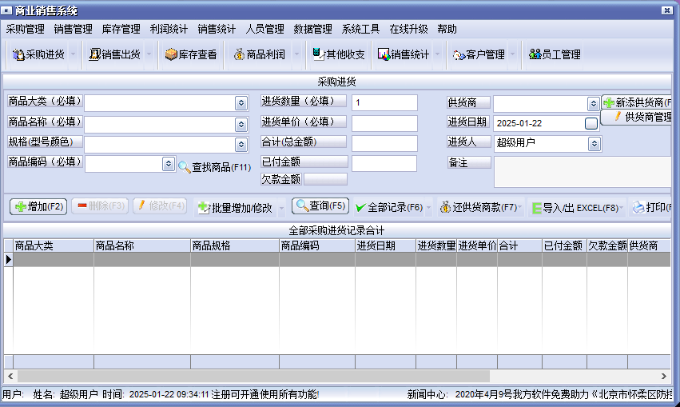Click the 打印 printer icon
Image resolution: width=680 pixels, height=407 pixels.
pyautogui.click(x=638, y=207)
